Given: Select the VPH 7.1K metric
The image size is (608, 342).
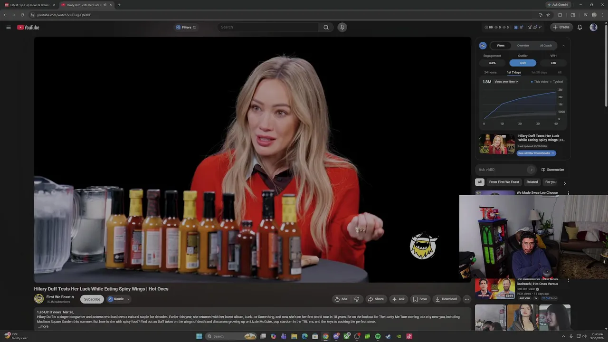Looking at the screenshot, I should point(553,63).
